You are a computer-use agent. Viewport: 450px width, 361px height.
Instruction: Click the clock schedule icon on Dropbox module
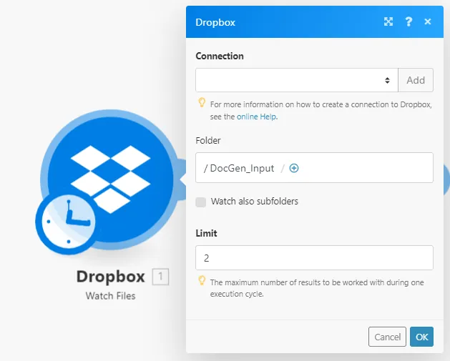pos(67,222)
